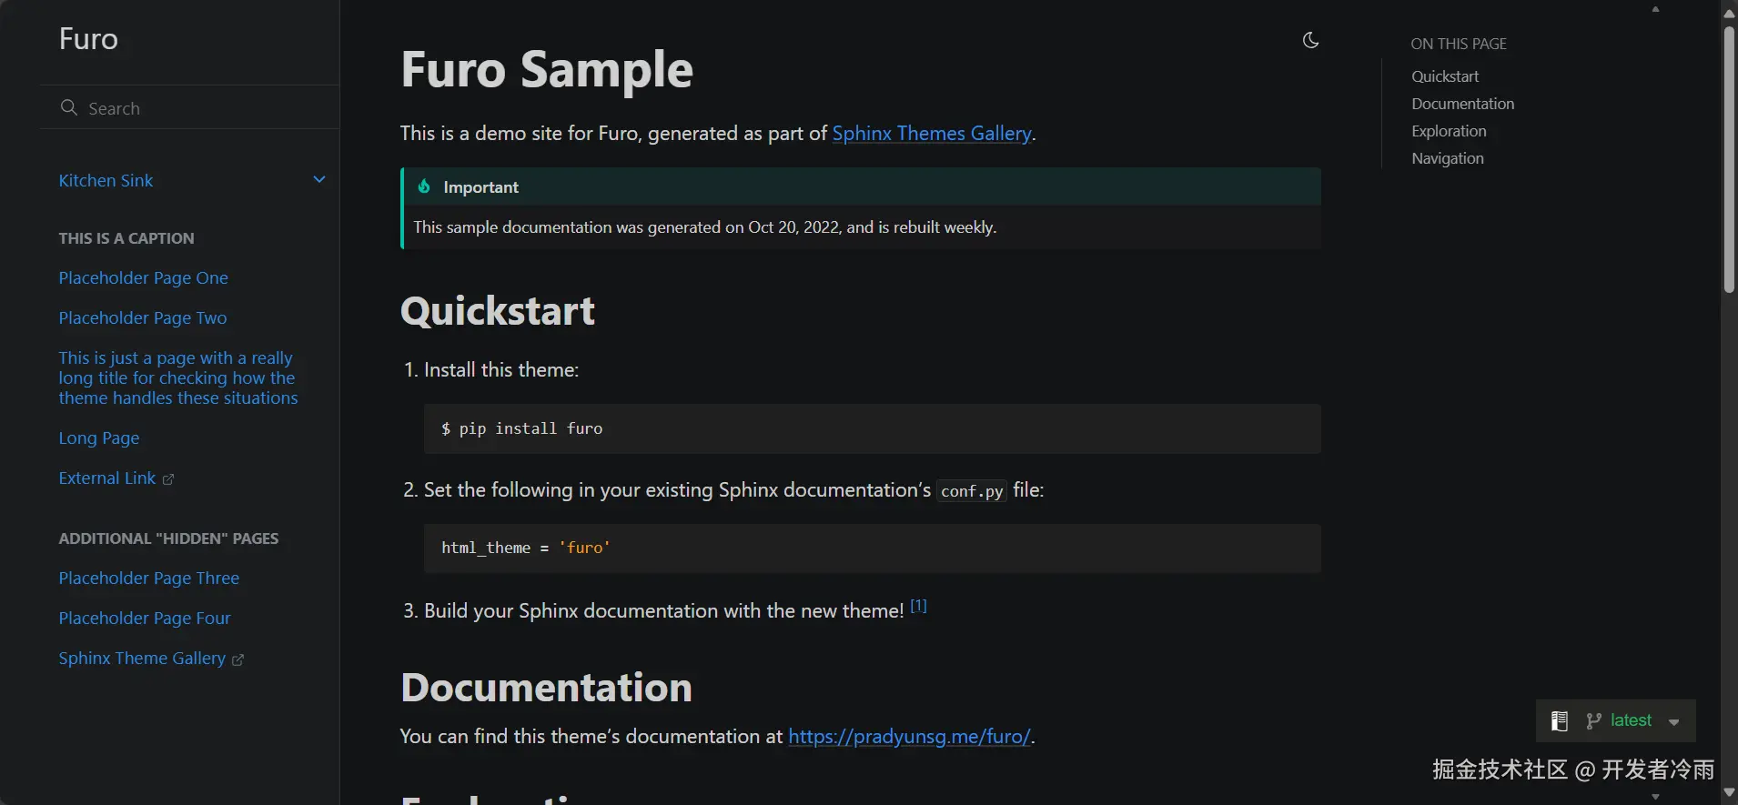Select the latest version label
1738x805 pixels.
pos(1631,720)
